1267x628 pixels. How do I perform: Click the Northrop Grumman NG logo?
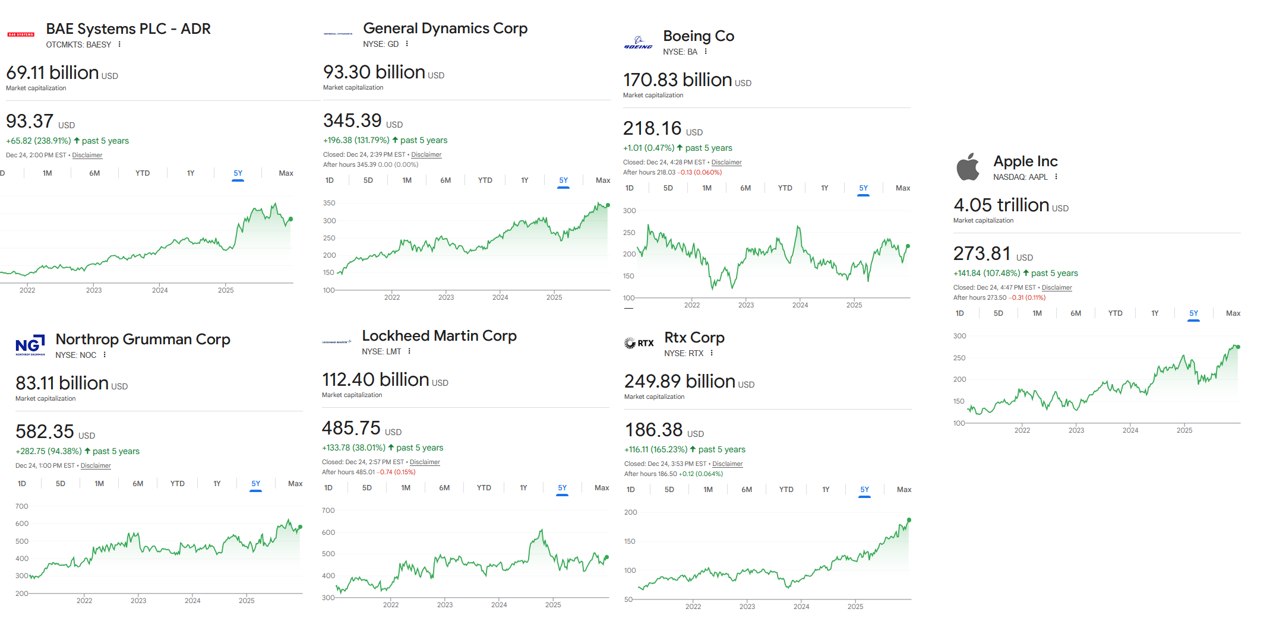point(30,345)
